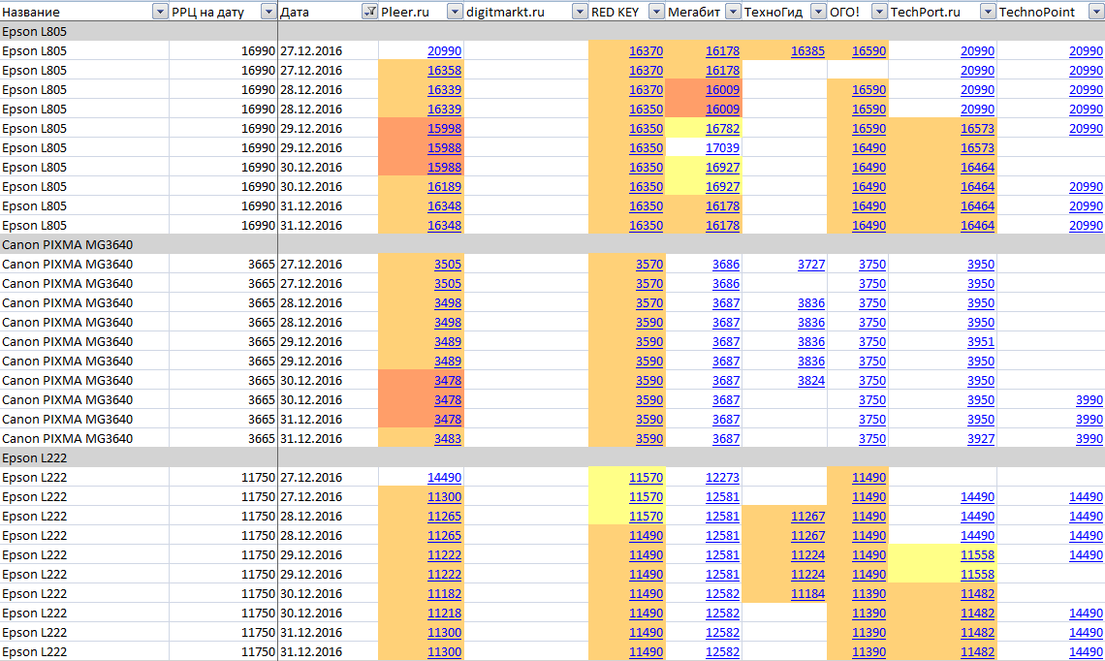Open the 16782 Мегабит price link
The image size is (1105, 661).
(x=722, y=128)
